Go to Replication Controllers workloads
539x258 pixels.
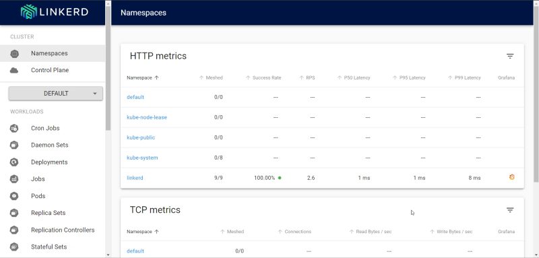click(x=53, y=230)
